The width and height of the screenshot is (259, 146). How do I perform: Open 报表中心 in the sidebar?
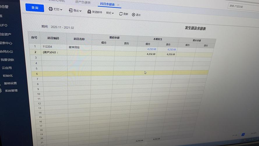pos(6,43)
